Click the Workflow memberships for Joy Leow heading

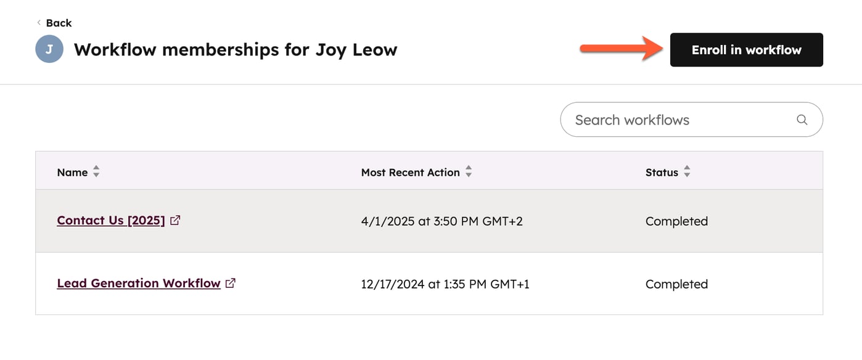pos(235,49)
